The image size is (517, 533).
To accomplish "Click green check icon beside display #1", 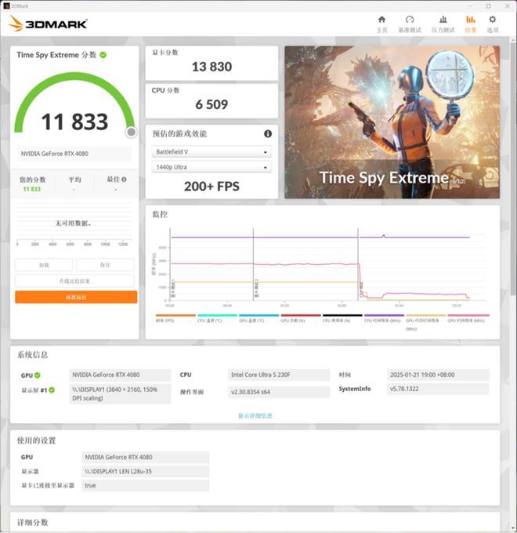I will pyautogui.click(x=52, y=390).
